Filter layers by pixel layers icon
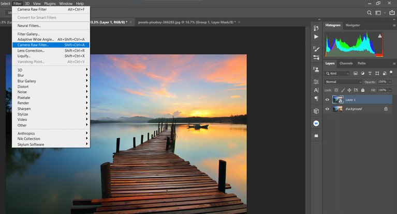This screenshot has height=214, width=397. 356,73
